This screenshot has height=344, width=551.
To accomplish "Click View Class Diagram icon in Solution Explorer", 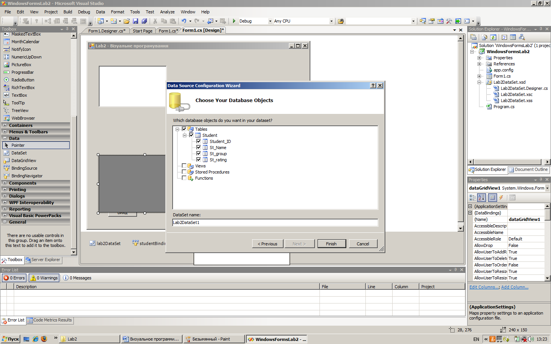I will (522, 37).
